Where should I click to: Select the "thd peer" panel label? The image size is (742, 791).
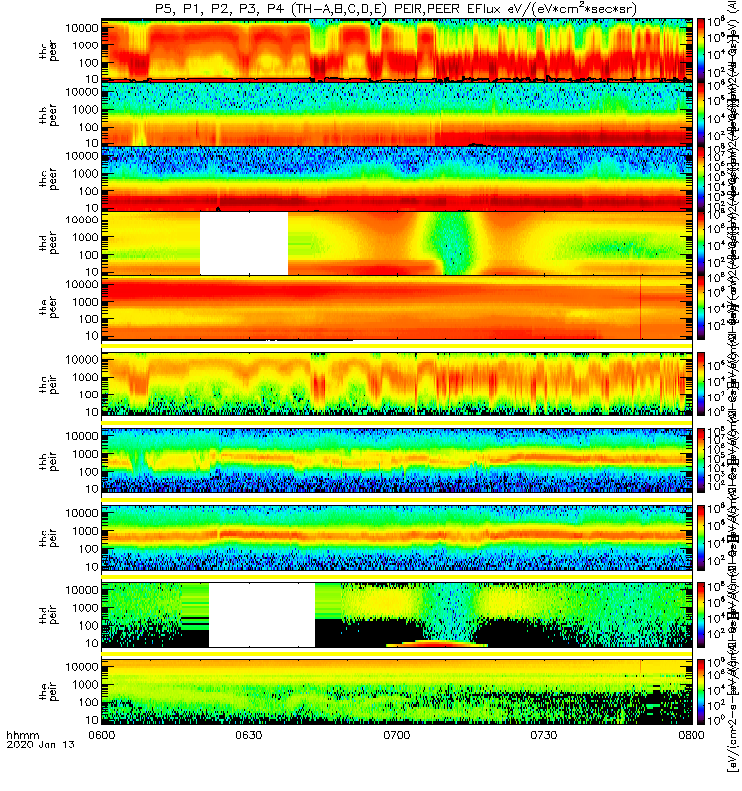48,243
